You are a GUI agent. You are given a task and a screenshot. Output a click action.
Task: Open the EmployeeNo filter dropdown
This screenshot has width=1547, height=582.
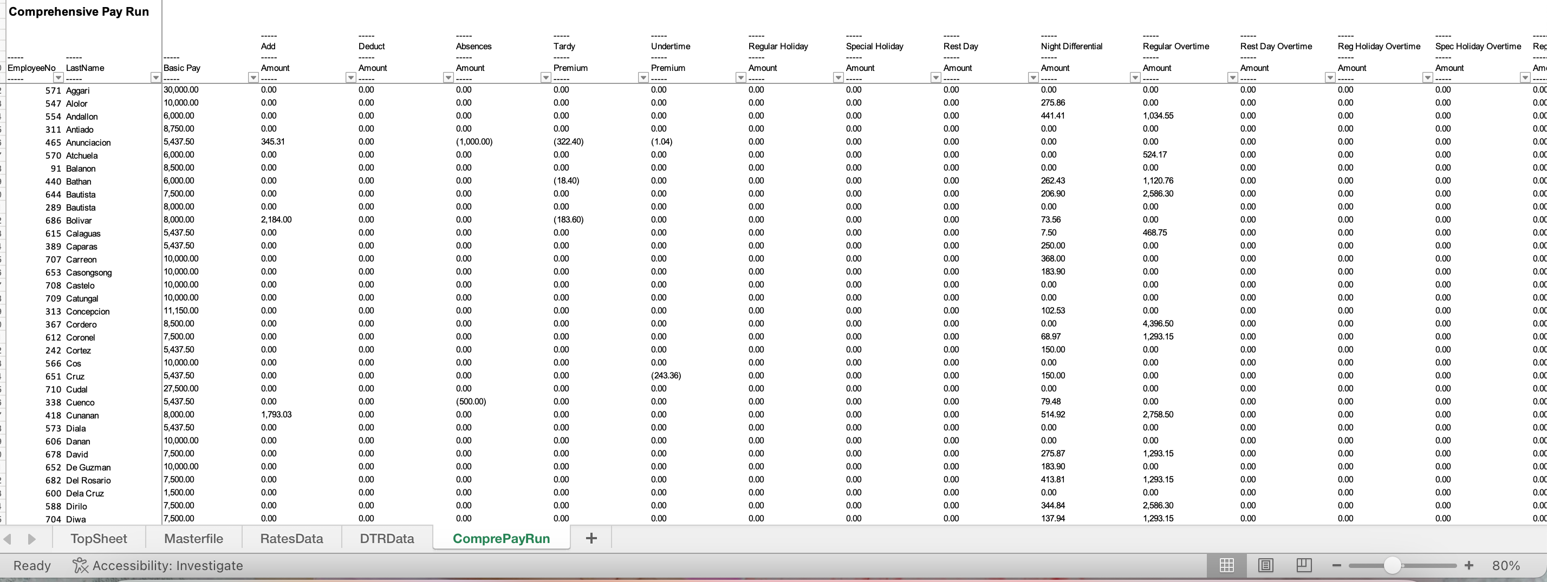58,77
